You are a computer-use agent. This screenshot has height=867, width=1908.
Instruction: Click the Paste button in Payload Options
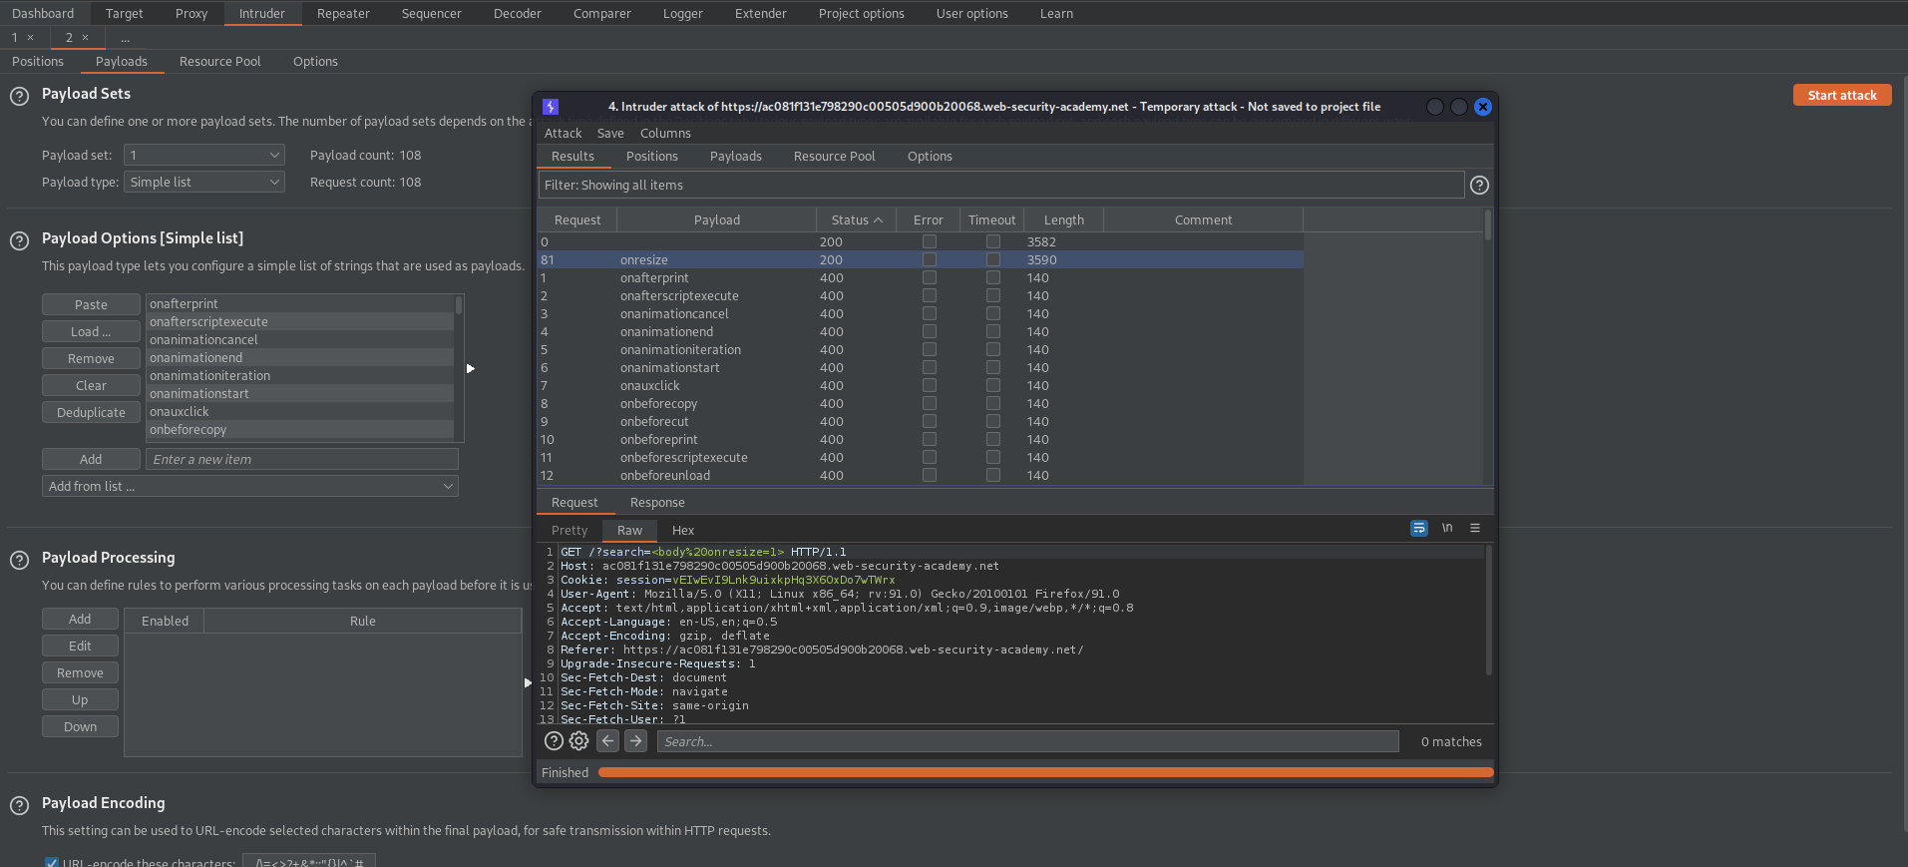coord(91,305)
